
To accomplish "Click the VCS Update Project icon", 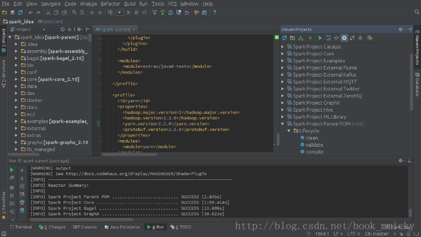I will pos(155,12).
